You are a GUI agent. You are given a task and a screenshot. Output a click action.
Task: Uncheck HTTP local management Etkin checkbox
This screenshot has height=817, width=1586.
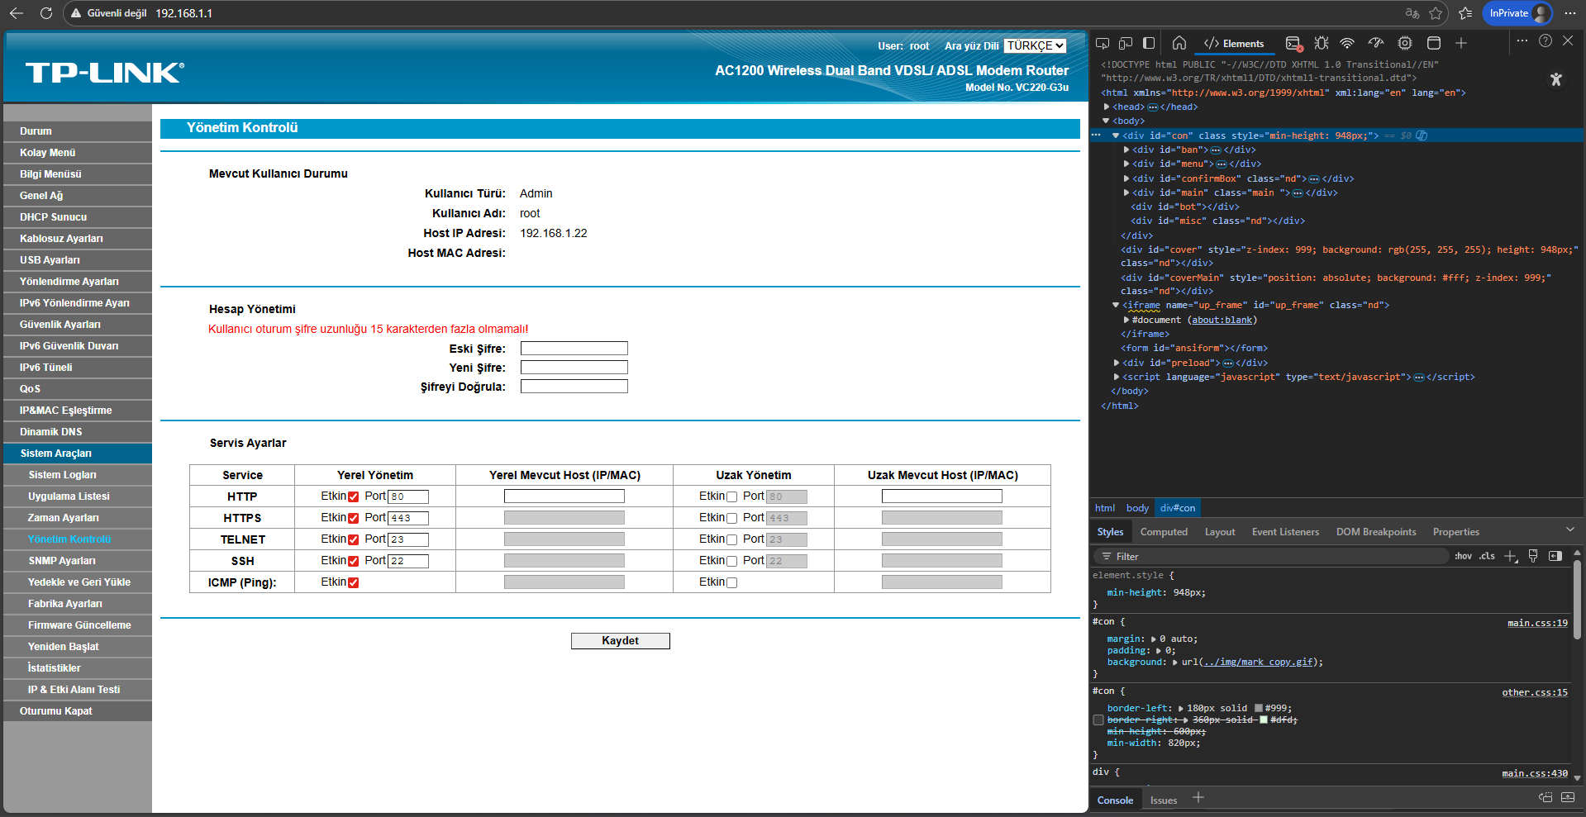(x=354, y=497)
